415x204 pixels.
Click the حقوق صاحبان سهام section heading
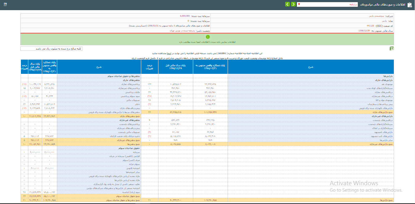tap(130, 148)
